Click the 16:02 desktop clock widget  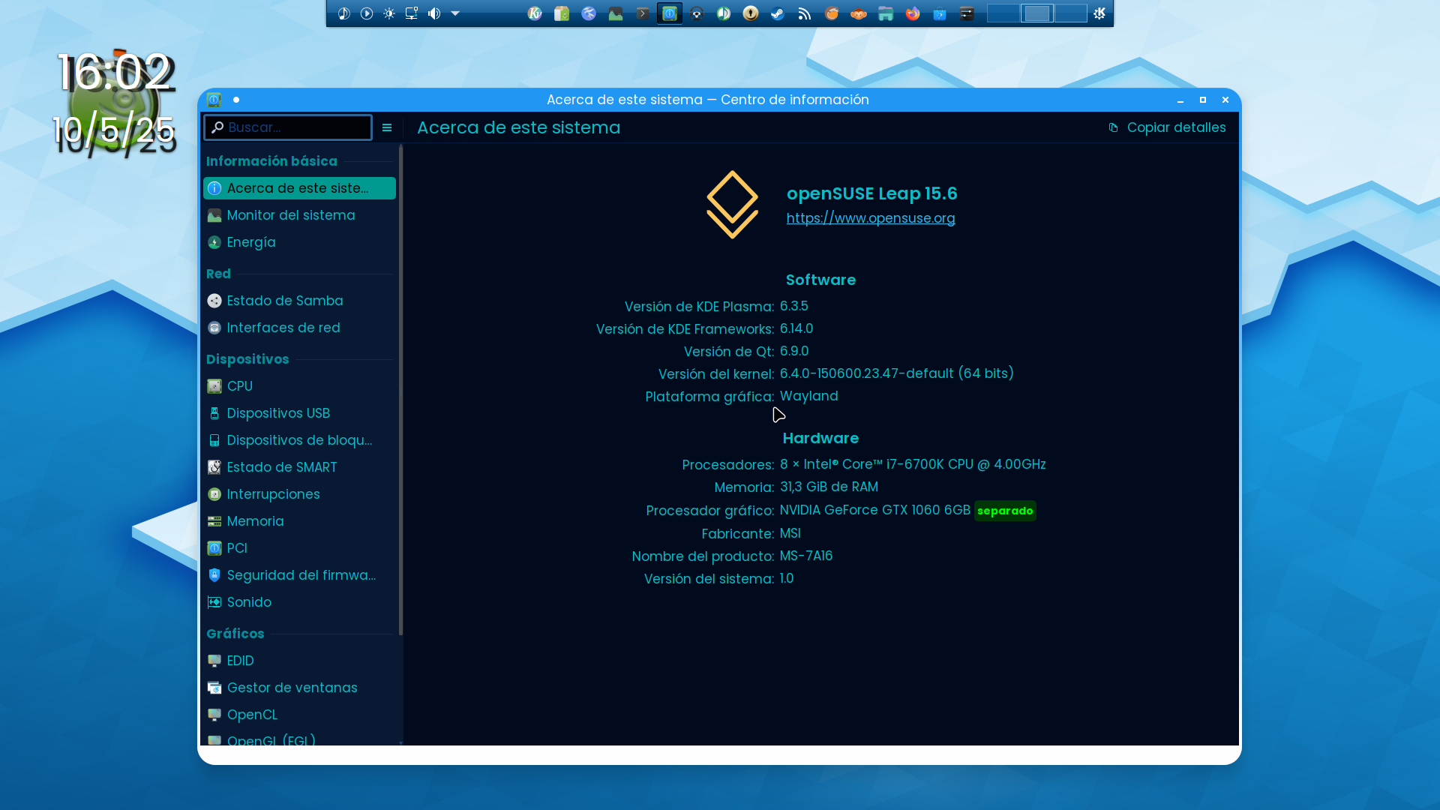[x=115, y=73]
